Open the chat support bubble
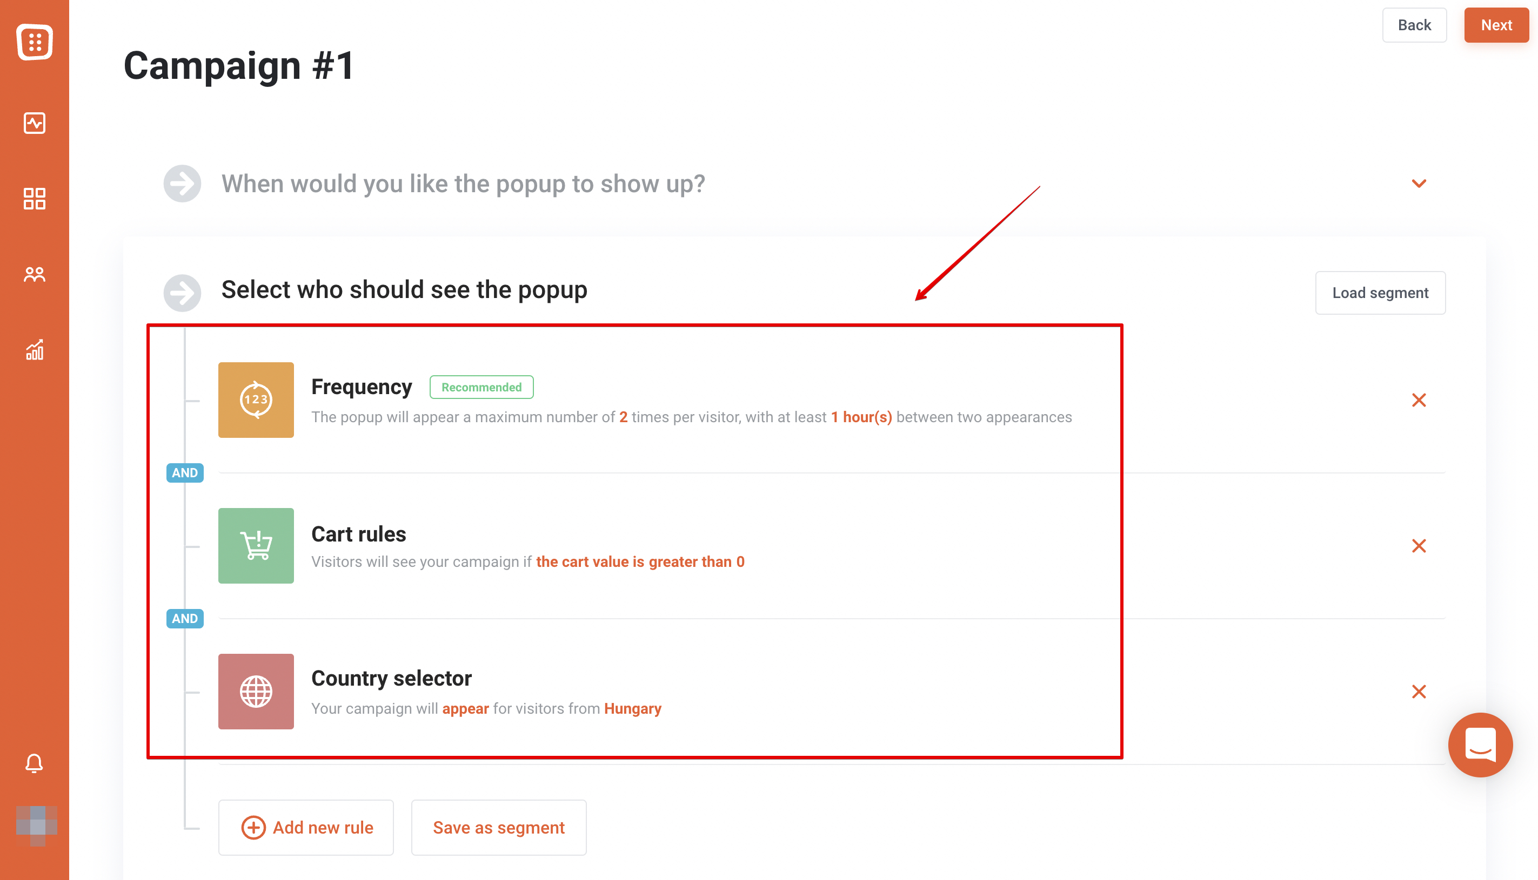 tap(1480, 744)
